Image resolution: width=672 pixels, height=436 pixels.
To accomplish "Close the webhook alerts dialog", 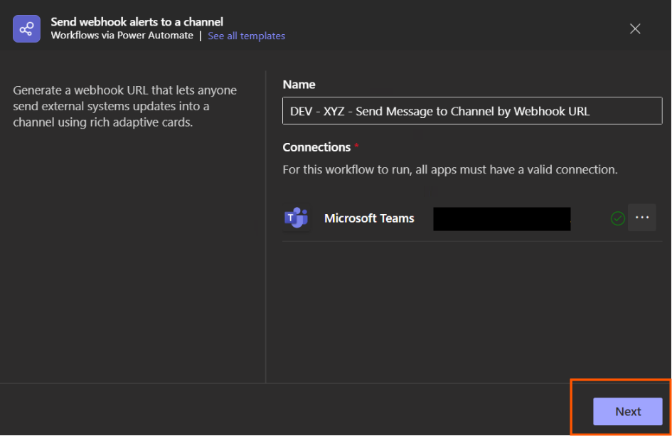I will (x=635, y=28).
